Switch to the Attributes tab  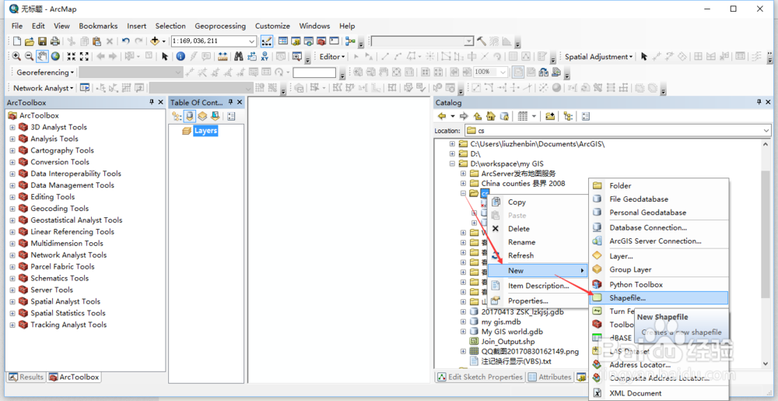[x=549, y=377]
